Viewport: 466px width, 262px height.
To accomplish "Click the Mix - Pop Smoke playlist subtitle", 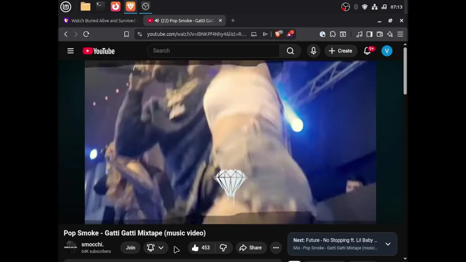I will (335, 248).
